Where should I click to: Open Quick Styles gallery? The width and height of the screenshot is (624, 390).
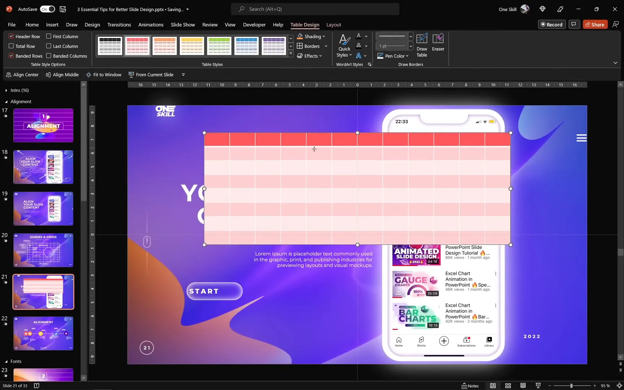click(x=344, y=45)
